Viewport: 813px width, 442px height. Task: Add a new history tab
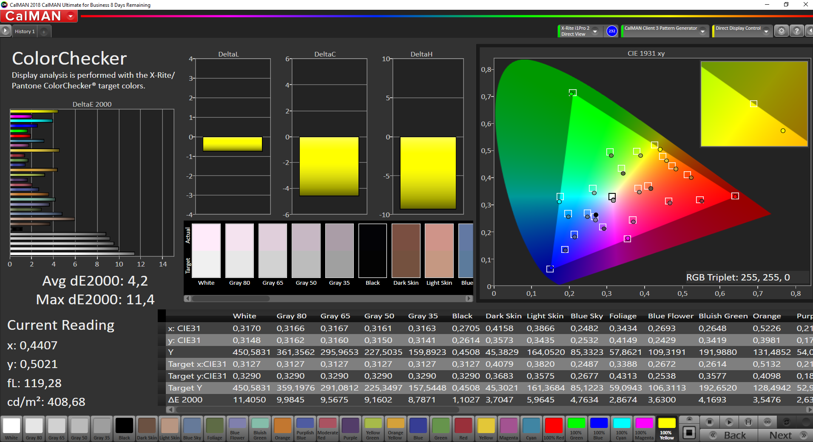(44, 31)
